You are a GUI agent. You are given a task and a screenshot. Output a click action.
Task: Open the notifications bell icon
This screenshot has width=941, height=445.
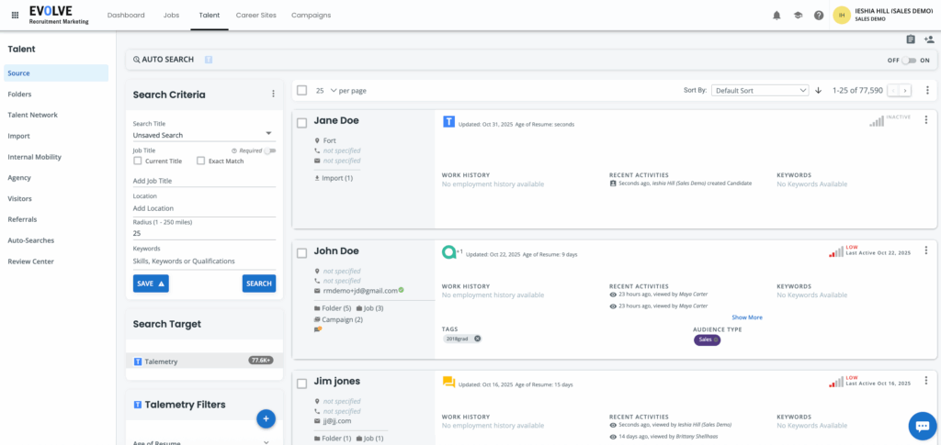pyautogui.click(x=777, y=16)
